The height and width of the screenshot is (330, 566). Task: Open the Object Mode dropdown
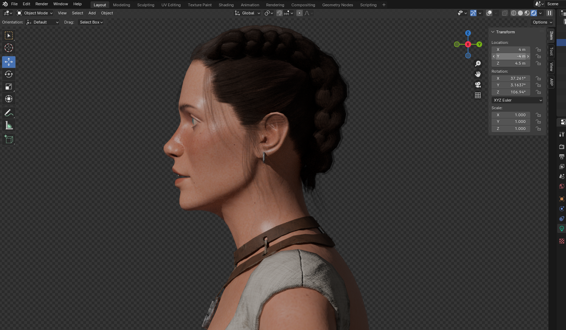[35, 13]
